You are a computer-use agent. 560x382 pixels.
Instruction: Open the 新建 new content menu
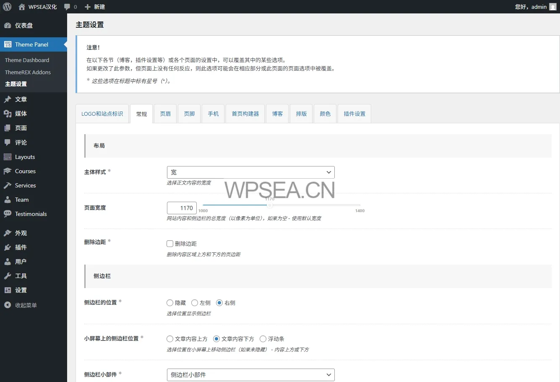click(x=95, y=7)
